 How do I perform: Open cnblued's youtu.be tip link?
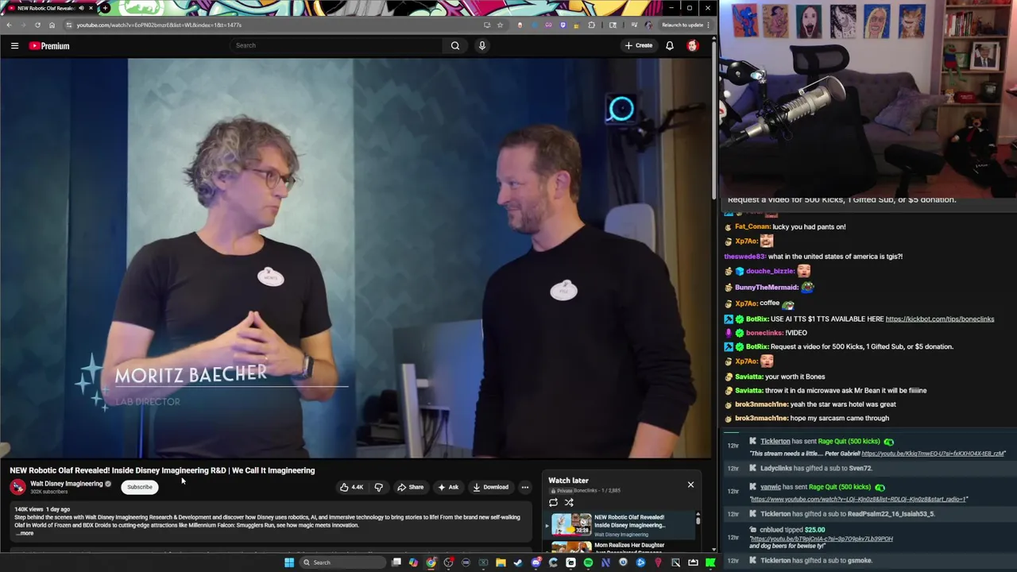coord(822,539)
